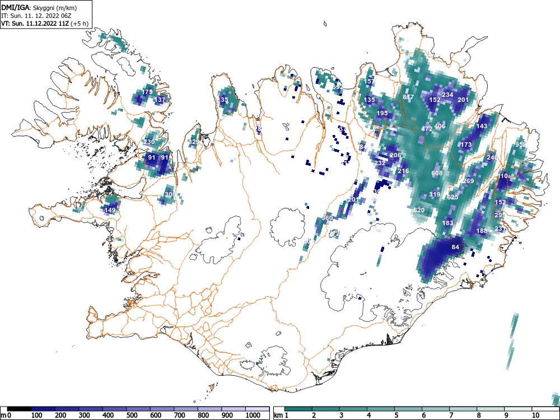Click the visibility value 240

492,157
